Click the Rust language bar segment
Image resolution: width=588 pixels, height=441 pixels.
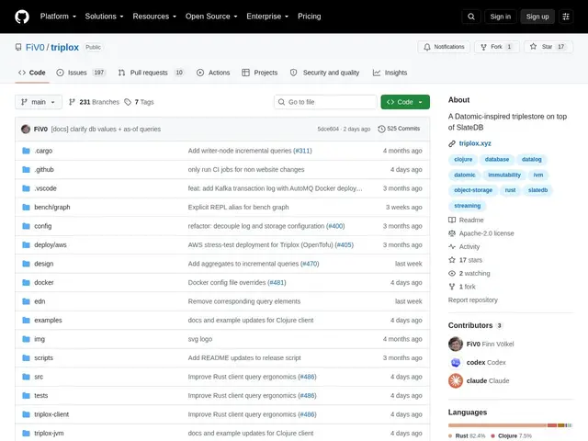tap(497, 425)
